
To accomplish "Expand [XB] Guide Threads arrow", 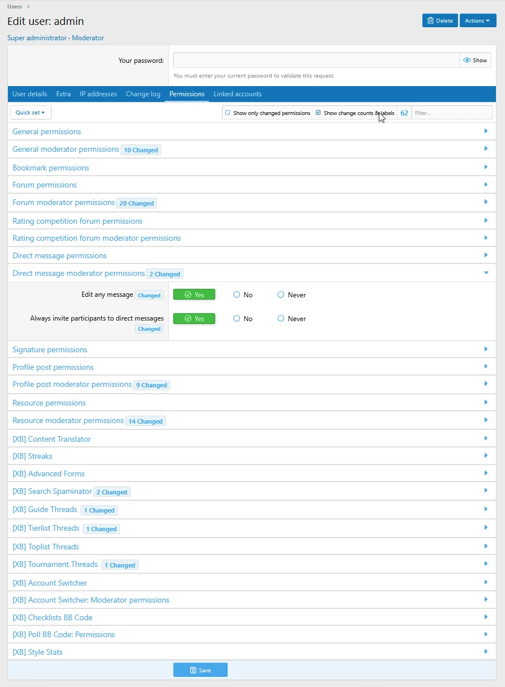I will [486, 509].
